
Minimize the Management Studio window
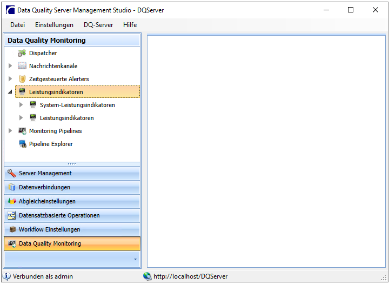[326, 10]
